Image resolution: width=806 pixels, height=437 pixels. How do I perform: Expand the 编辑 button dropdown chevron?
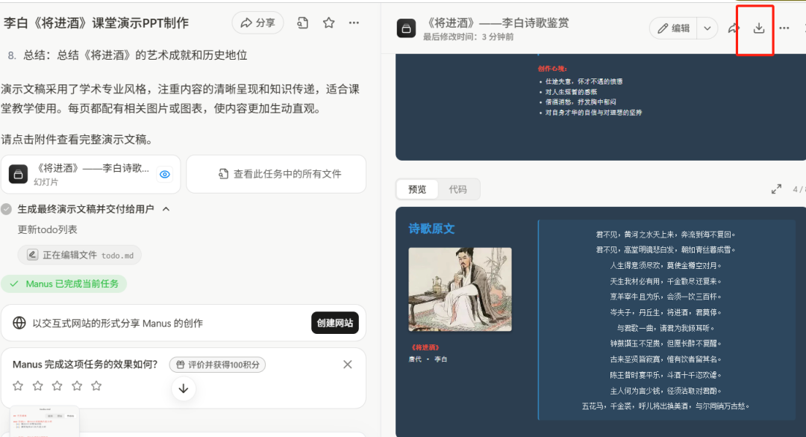(707, 27)
